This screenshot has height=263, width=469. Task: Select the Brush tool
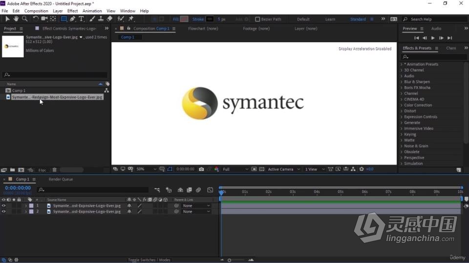pyautogui.click(x=92, y=19)
